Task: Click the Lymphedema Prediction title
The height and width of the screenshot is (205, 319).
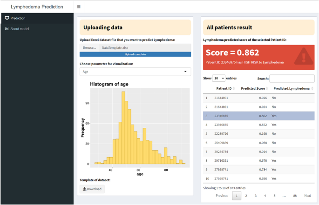Action: click(x=37, y=7)
